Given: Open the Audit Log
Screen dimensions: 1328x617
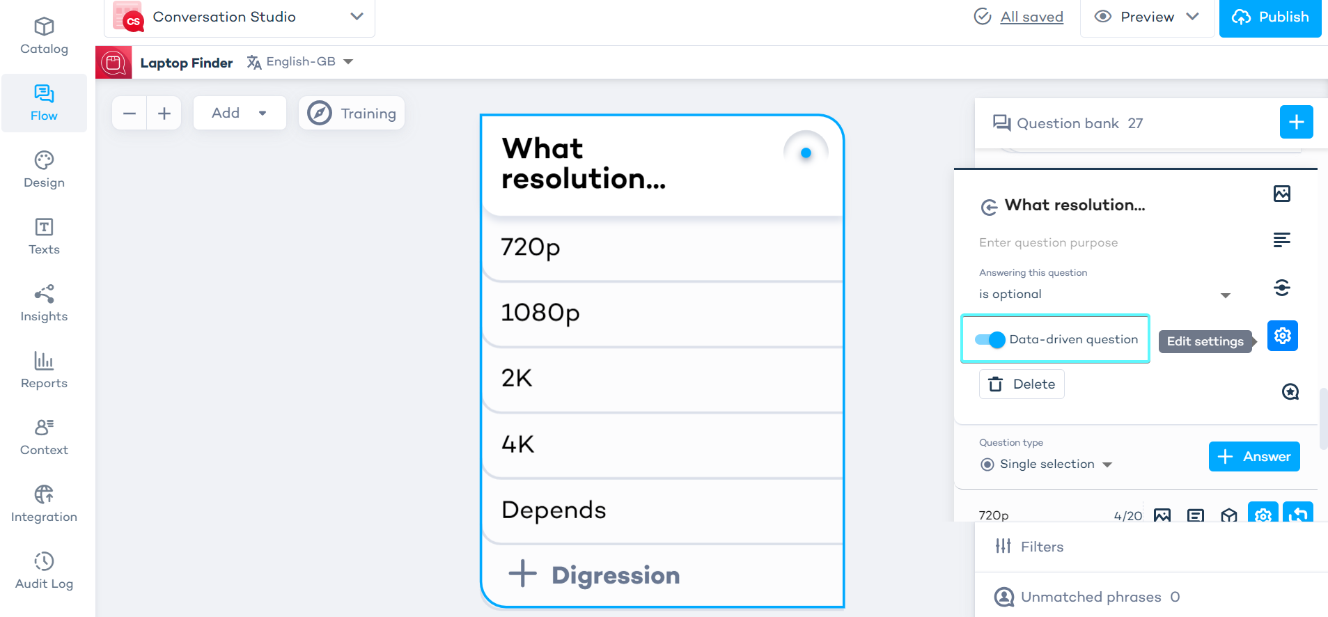Looking at the screenshot, I should coord(43,570).
